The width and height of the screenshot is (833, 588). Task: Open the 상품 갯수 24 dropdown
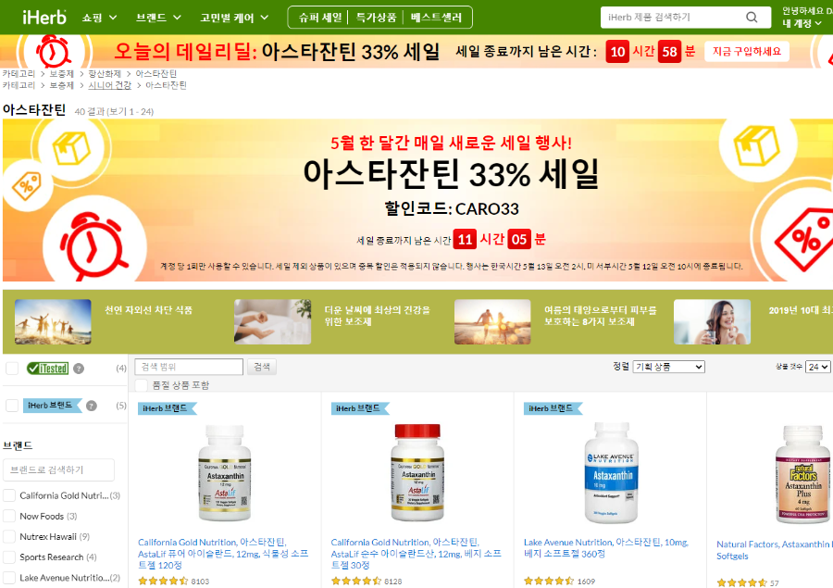coord(817,367)
